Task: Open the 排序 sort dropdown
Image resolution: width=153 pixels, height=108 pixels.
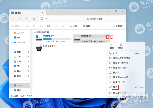Action: [x=74, y=26]
